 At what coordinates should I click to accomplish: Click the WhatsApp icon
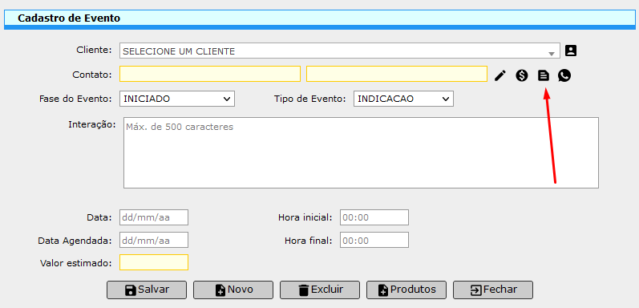tap(564, 75)
